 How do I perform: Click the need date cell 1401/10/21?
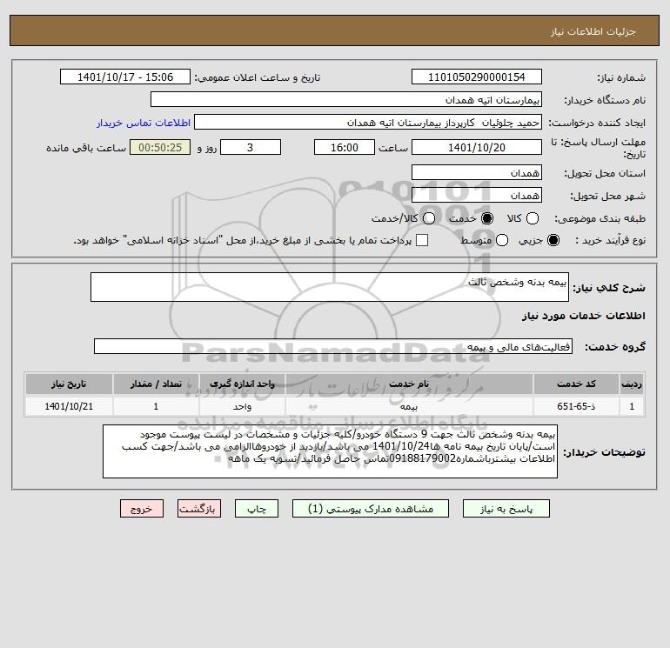(69, 406)
